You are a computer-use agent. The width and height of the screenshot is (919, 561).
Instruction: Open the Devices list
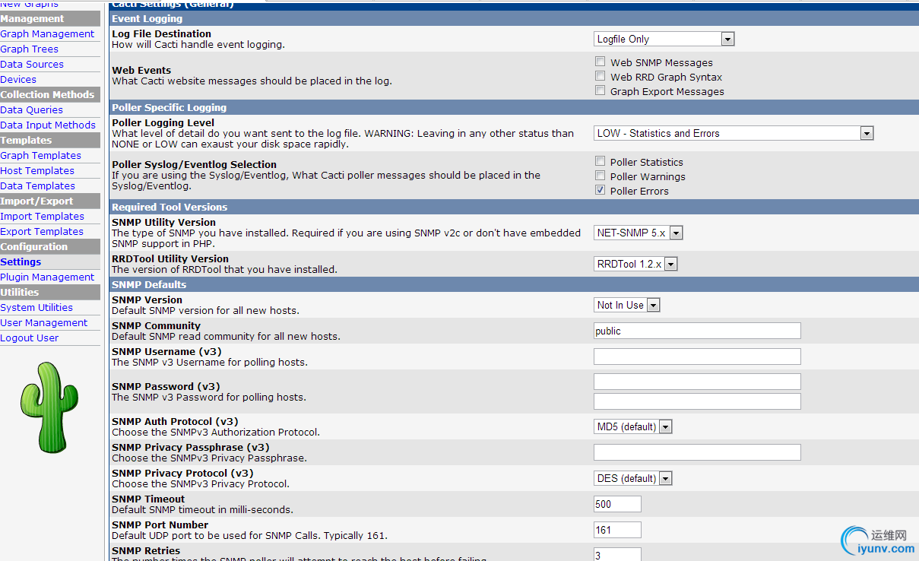click(x=18, y=79)
